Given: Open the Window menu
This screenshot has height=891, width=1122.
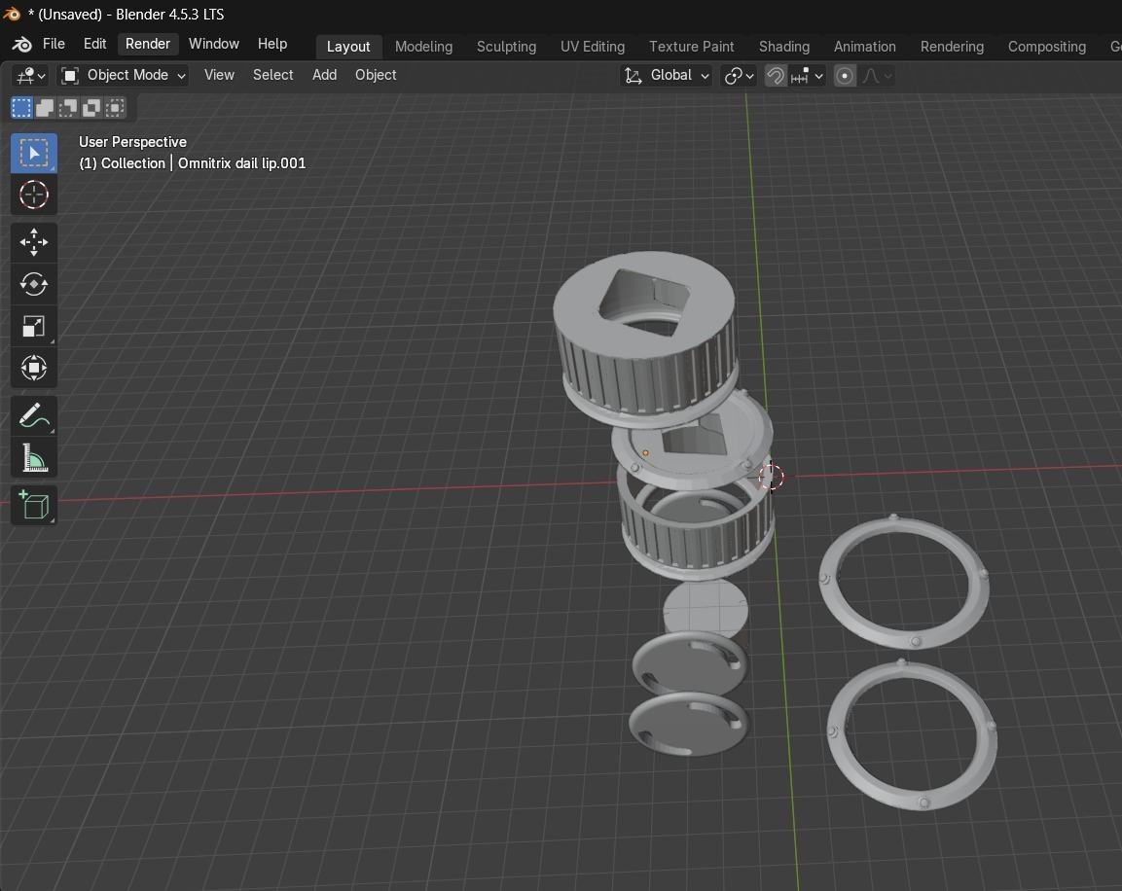Looking at the screenshot, I should coord(213,44).
